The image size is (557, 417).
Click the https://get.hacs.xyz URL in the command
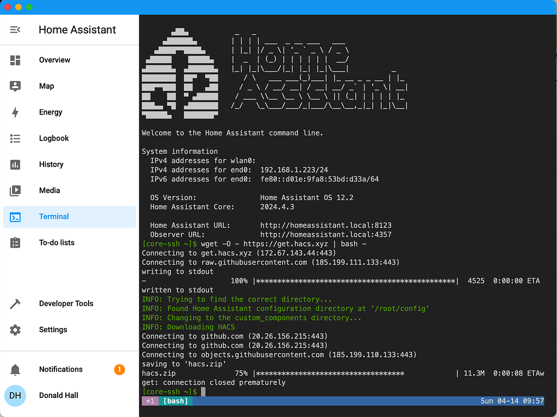coord(286,244)
